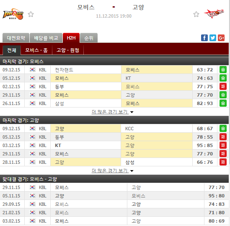Viewport: 230px width, 226px height.
Task: Click the 동부 vs 고양 78:55 match row
Action: pyautogui.click(x=114, y=137)
